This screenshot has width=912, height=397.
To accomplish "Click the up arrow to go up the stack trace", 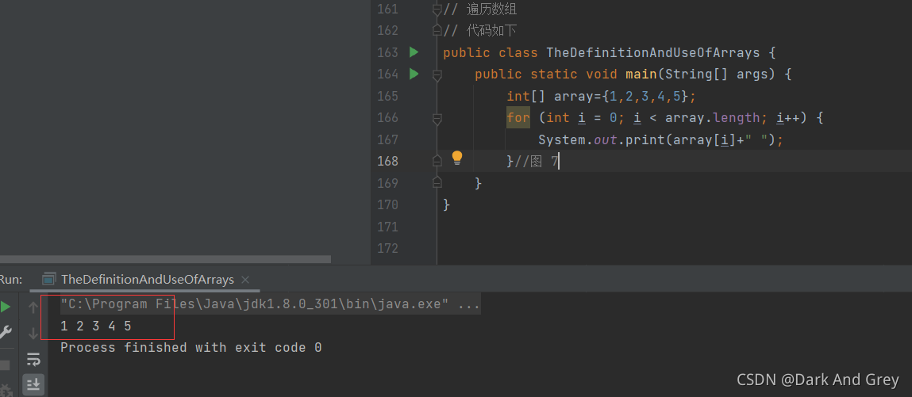I will coord(33,307).
